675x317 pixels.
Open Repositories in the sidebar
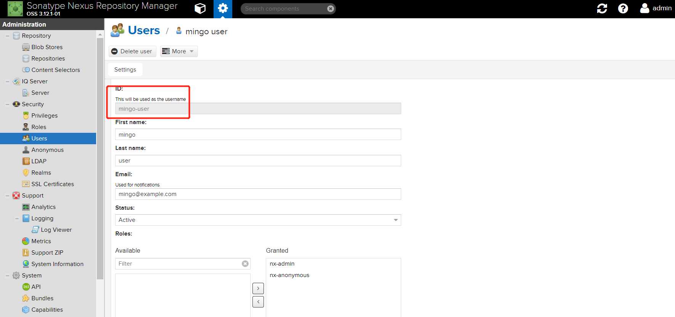[48, 59]
